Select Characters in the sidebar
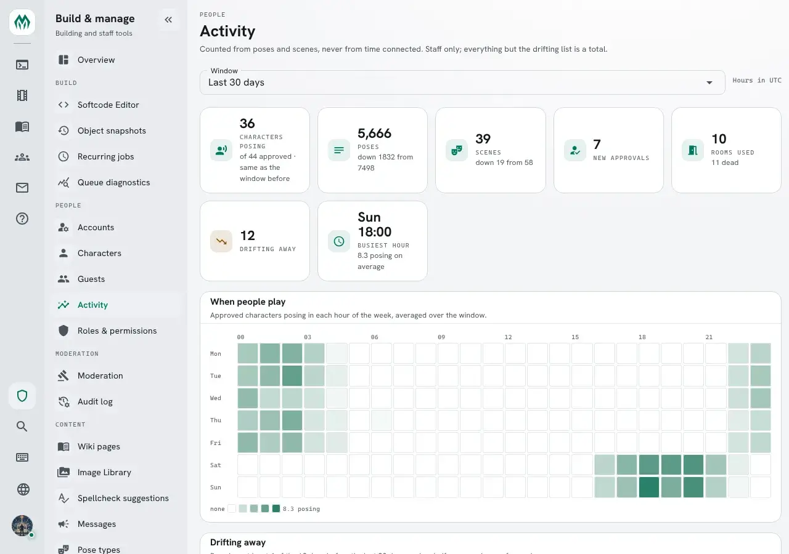 (116, 253)
